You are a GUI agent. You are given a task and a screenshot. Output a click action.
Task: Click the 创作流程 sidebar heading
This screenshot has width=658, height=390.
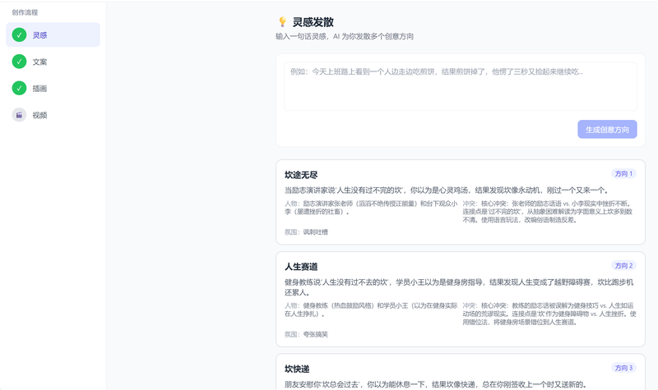pyautogui.click(x=25, y=12)
